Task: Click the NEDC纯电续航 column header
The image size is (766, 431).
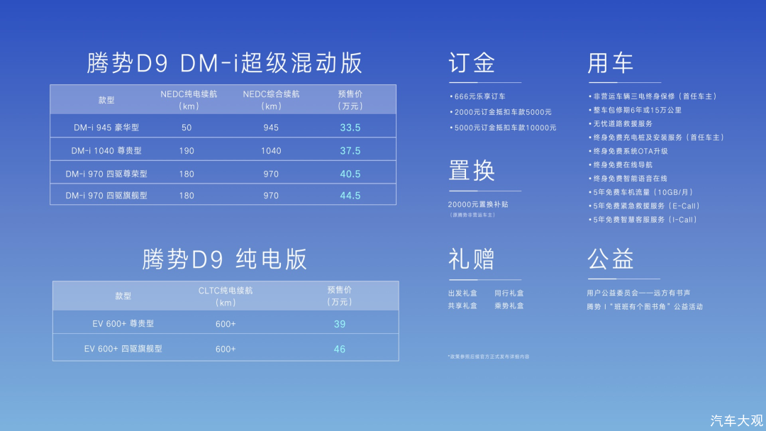Action: point(189,99)
